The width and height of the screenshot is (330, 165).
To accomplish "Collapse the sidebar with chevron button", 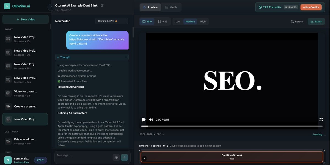I will [51, 7].
